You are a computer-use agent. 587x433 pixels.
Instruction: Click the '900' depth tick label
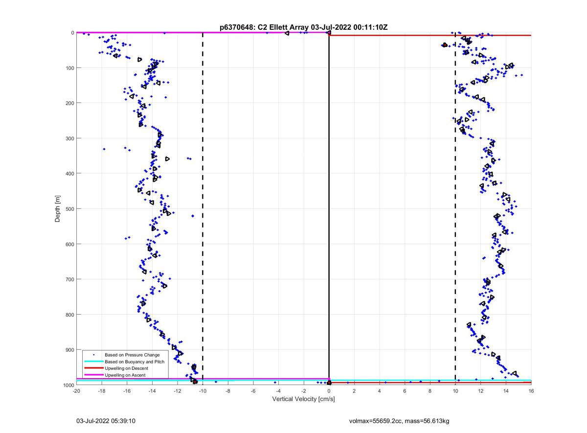pyautogui.click(x=69, y=350)
